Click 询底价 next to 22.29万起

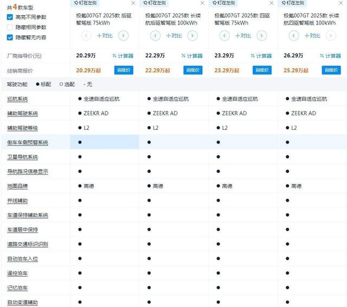193,70
